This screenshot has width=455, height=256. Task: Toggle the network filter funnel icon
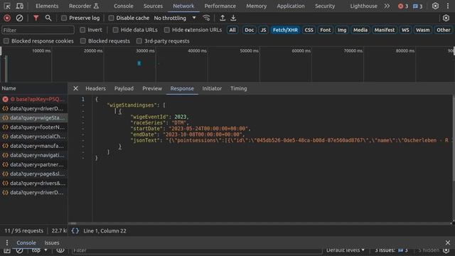[36, 18]
